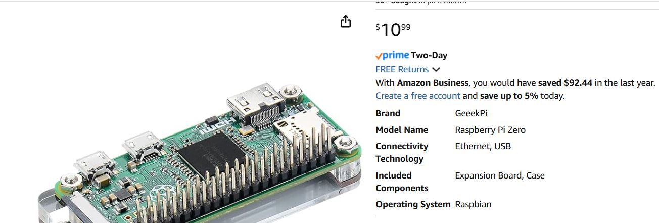Viewport: 659px width, 223px height.
Task: Click the Raspberry Pi Zero model value
Action: click(490, 130)
